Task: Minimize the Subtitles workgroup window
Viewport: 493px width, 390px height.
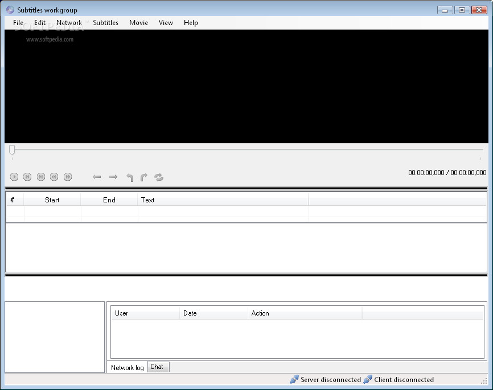Action: tap(445, 10)
